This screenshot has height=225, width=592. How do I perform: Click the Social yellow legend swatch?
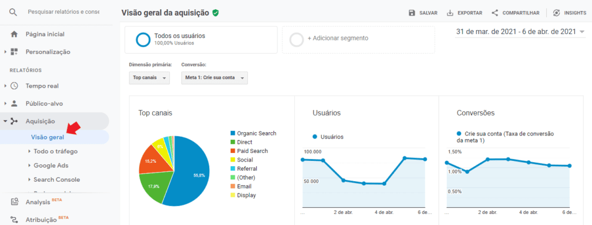232,160
